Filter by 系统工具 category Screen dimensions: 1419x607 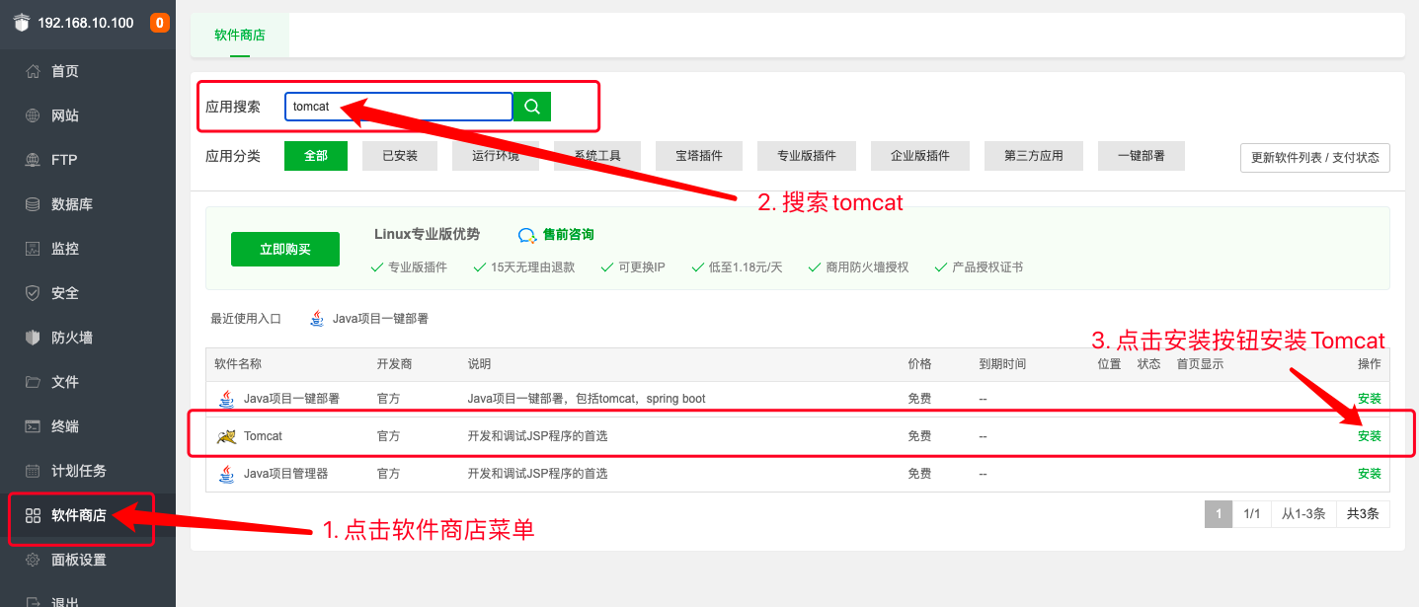[x=597, y=156]
